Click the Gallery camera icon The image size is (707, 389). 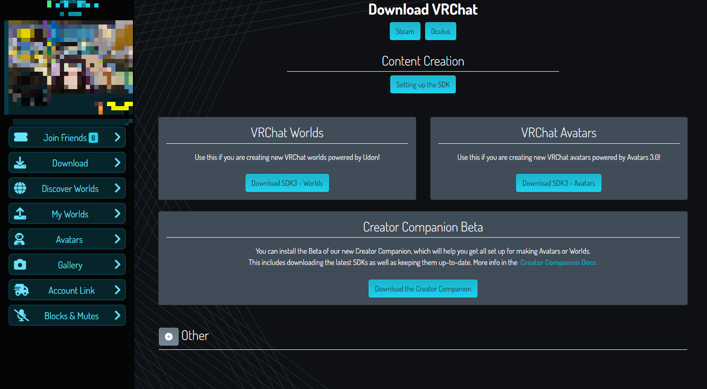[20, 265]
